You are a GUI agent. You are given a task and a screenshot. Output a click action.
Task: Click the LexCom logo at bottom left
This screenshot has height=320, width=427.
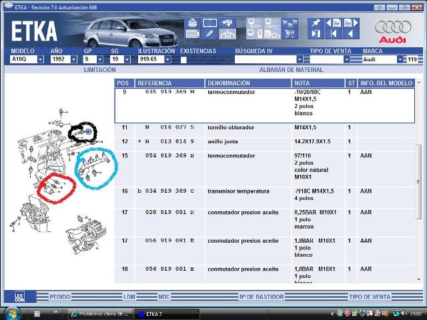pyautogui.click(x=19, y=297)
